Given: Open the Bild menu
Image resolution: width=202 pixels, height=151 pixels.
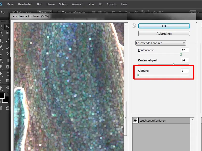Looking at the screenshot, I should pos(40,4).
